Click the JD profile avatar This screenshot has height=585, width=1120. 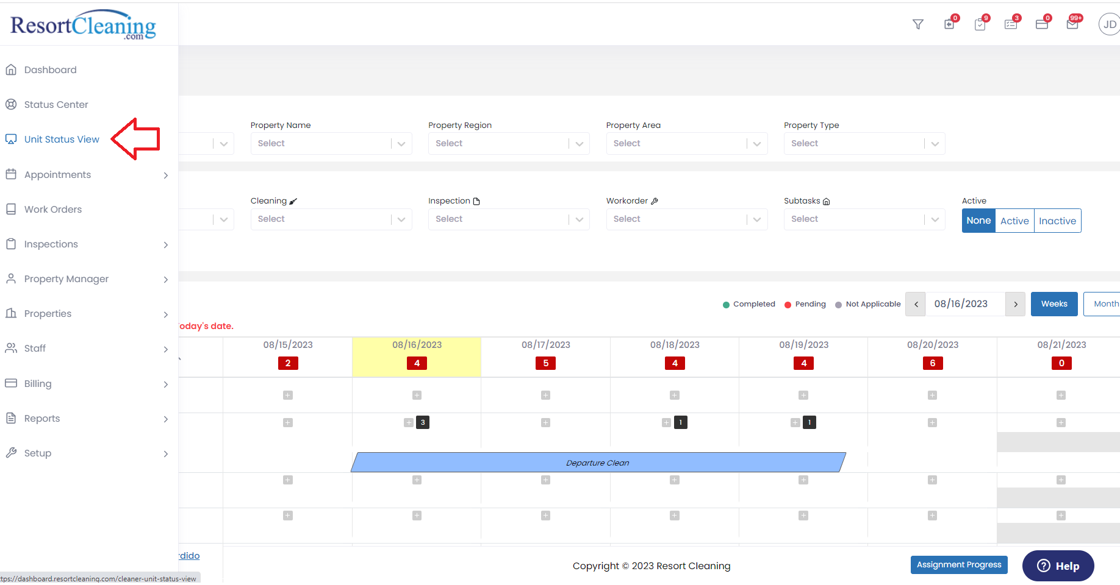[1109, 24]
